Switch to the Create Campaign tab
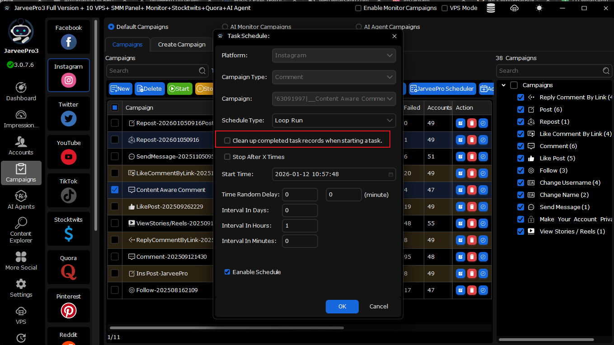614x345 pixels. point(182,45)
